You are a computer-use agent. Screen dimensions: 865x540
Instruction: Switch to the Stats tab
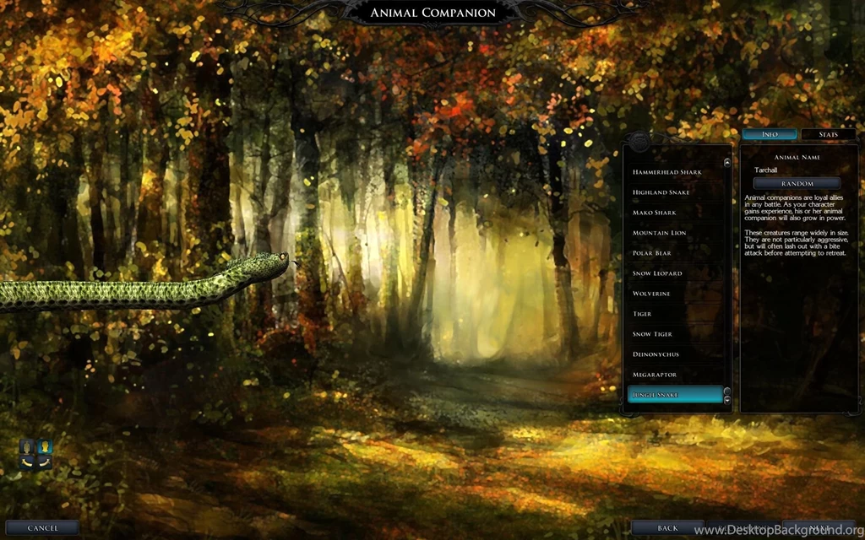click(828, 134)
